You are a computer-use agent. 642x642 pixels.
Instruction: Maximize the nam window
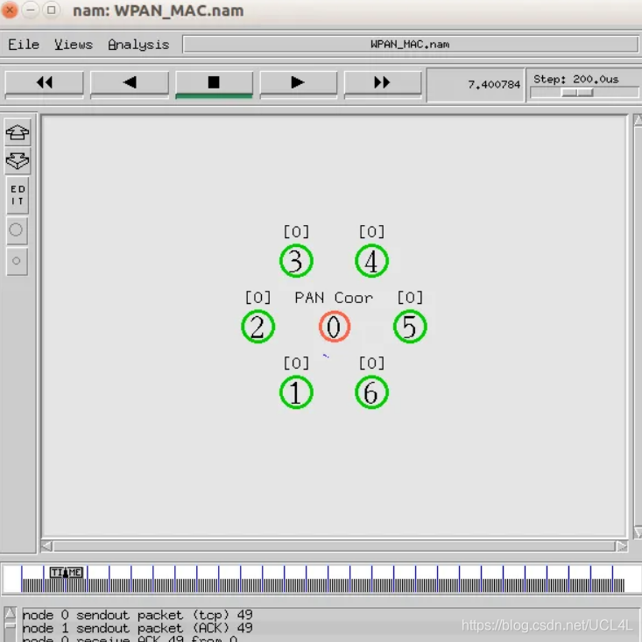click(x=51, y=10)
